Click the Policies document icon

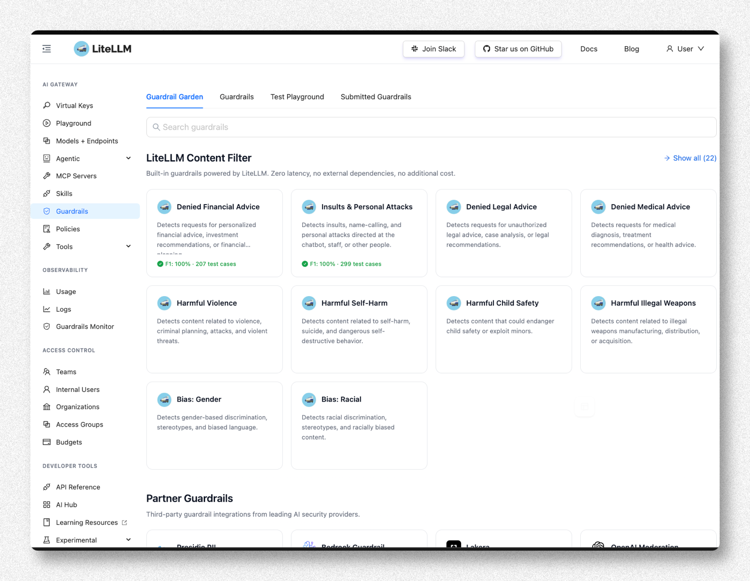pyautogui.click(x=47, y=229)
